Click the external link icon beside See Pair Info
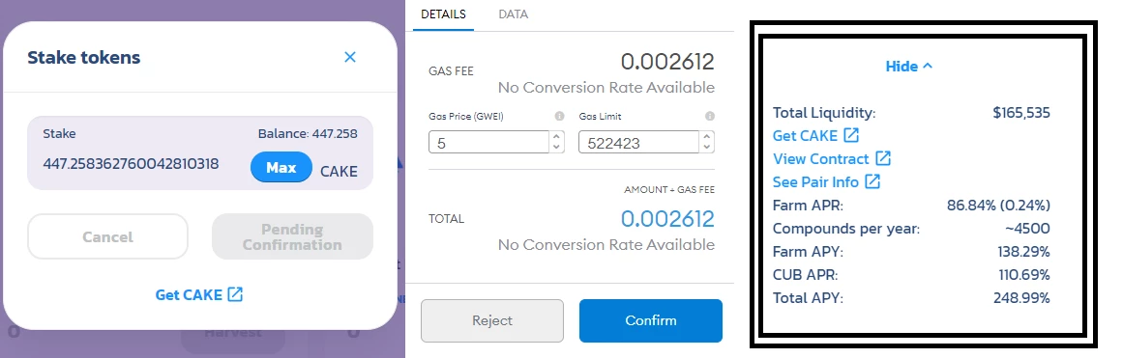1123x358 pixels. pyautogui.click(x=872, y=181)
